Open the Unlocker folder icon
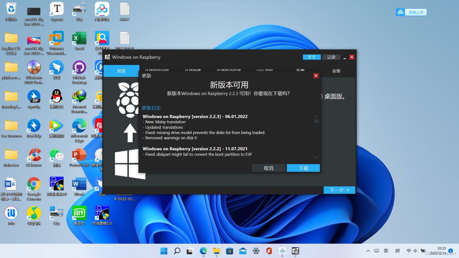Screen dimensions: 459x258 [11, 158]
